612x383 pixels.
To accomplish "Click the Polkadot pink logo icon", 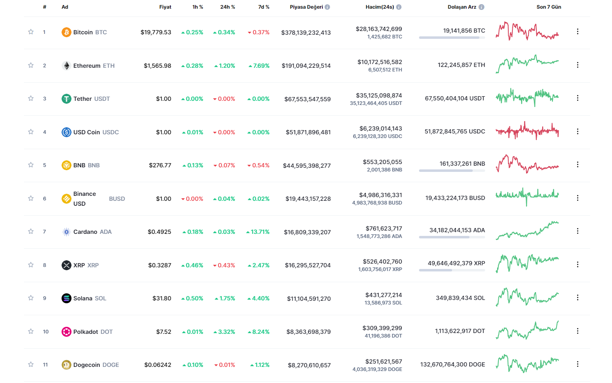I will [66, 332].
